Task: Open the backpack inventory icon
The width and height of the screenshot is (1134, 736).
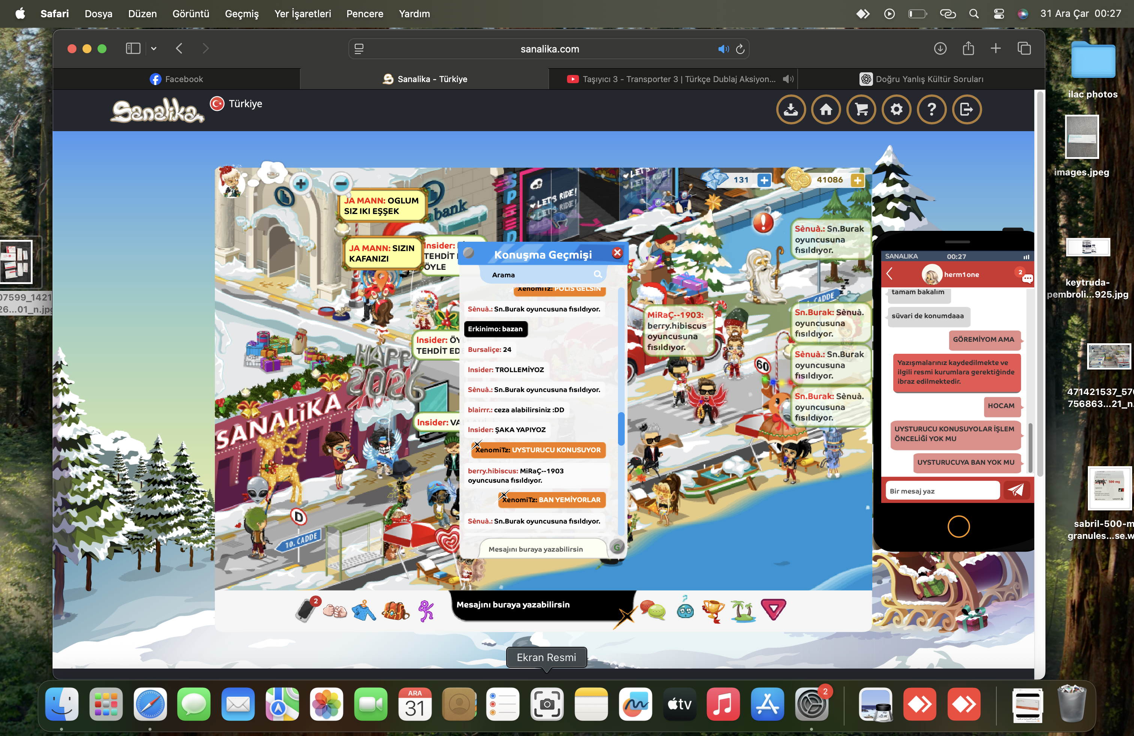Action: (x=396, y=610)
